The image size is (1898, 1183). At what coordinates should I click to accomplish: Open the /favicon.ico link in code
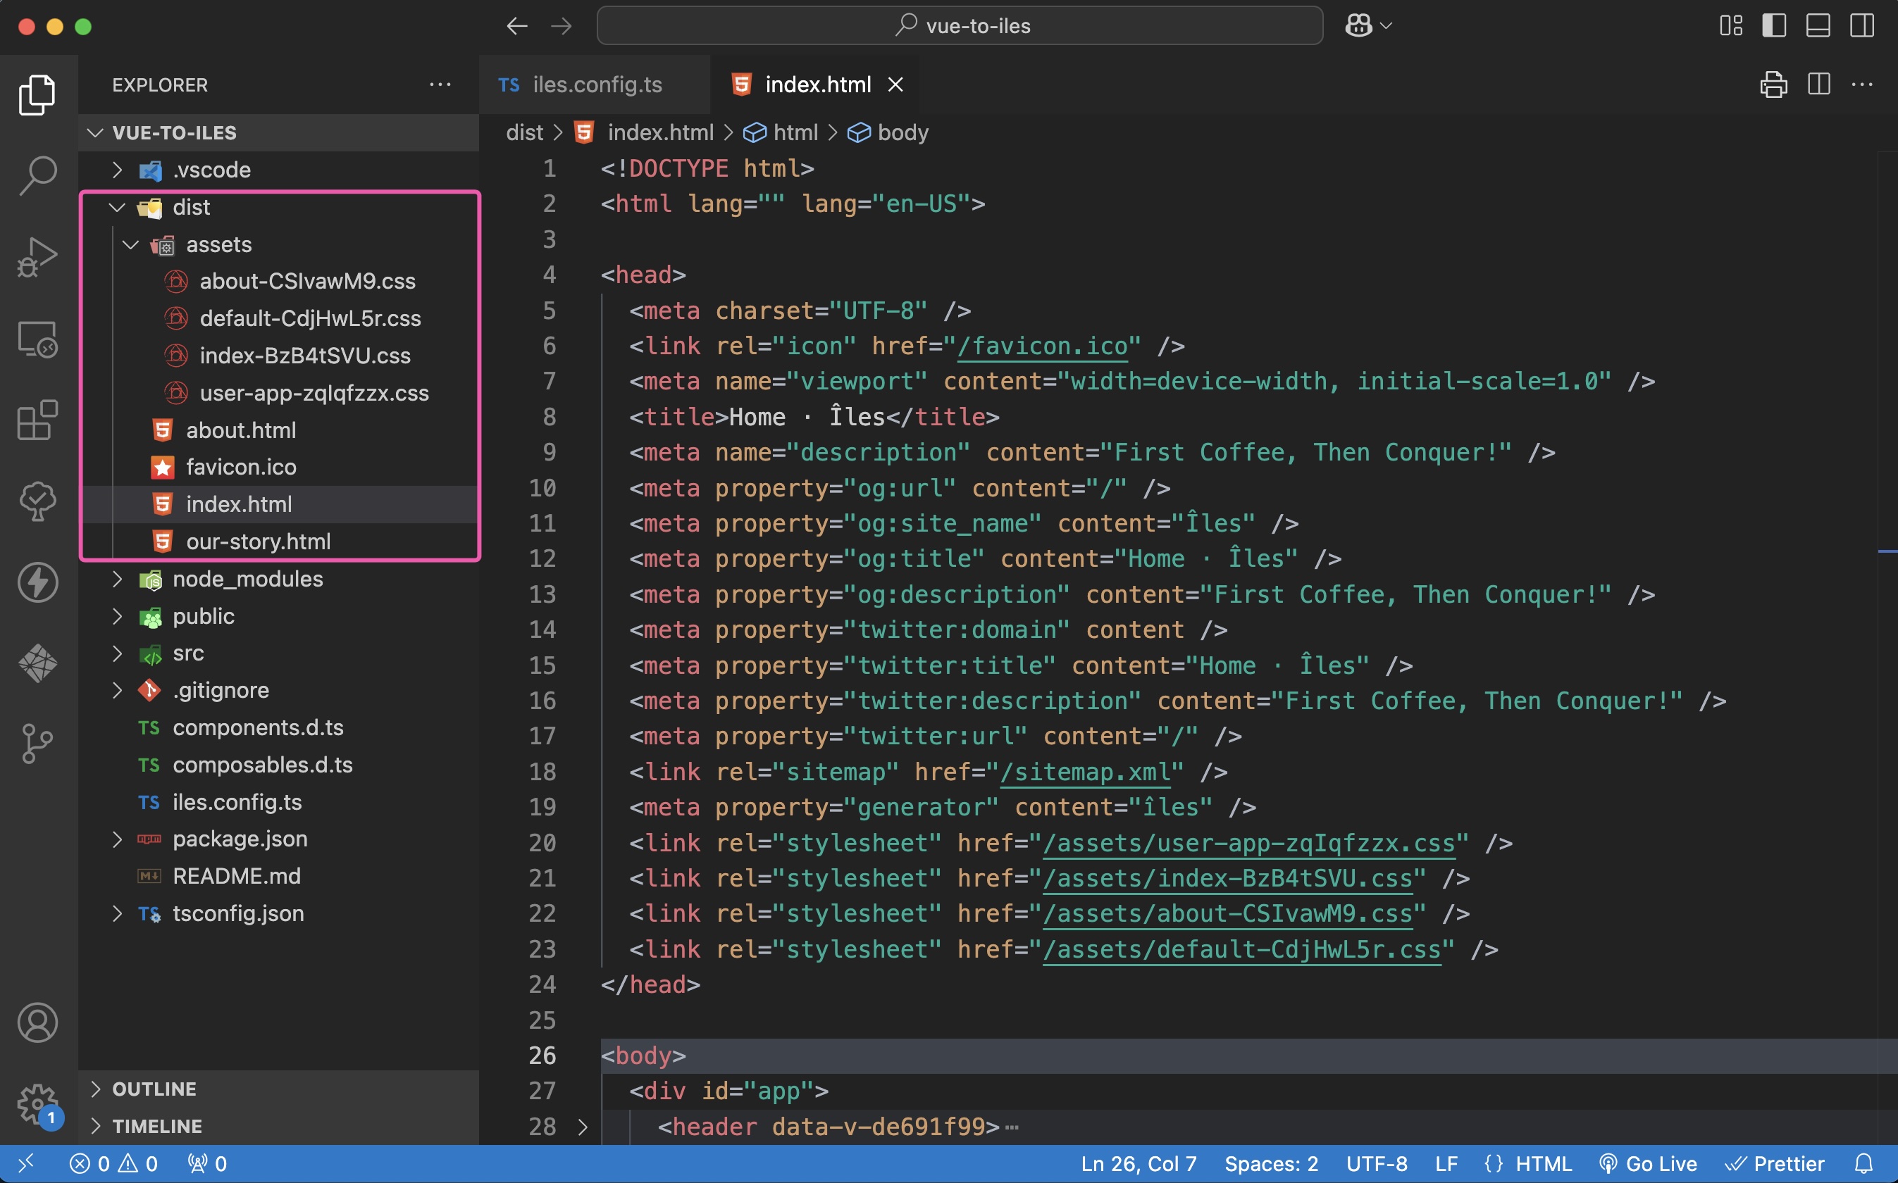[x=1043, y=346]
